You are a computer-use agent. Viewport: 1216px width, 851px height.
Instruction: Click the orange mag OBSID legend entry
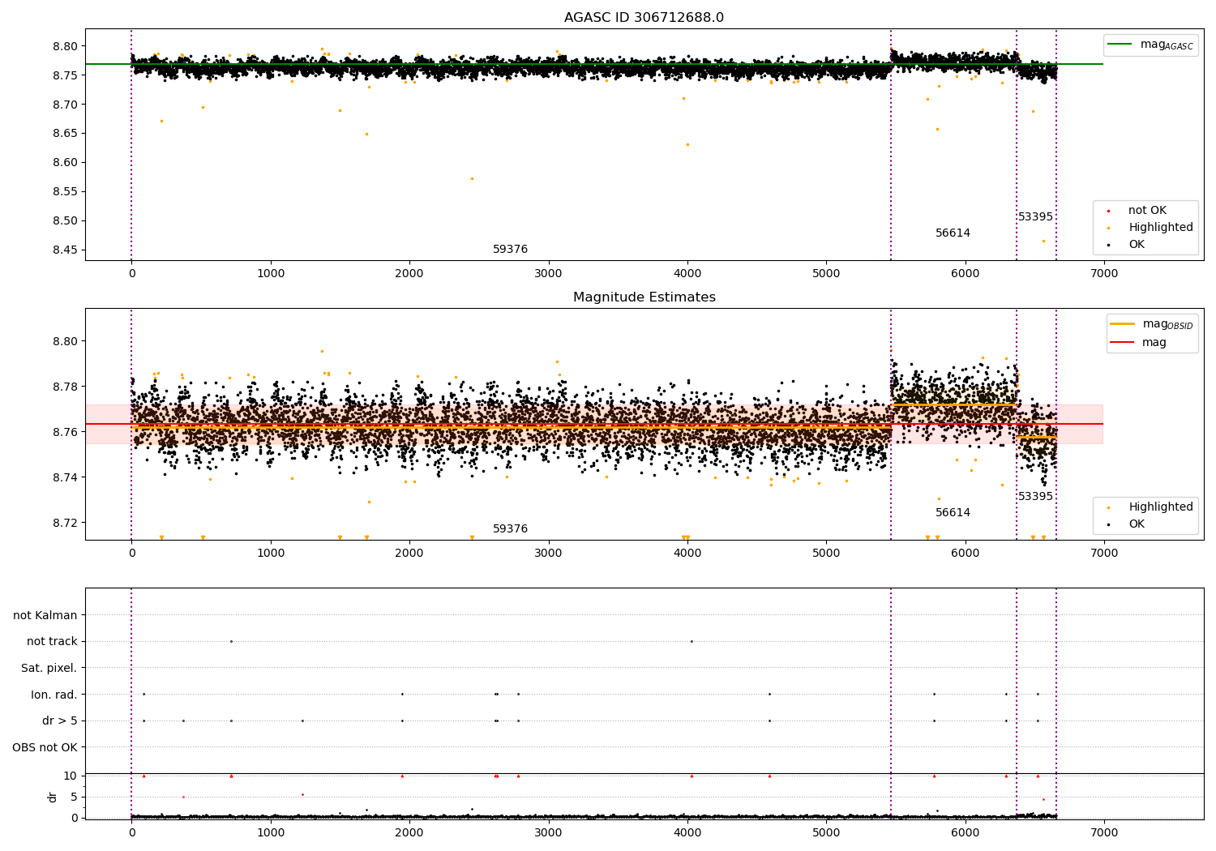click(1152, 324)
